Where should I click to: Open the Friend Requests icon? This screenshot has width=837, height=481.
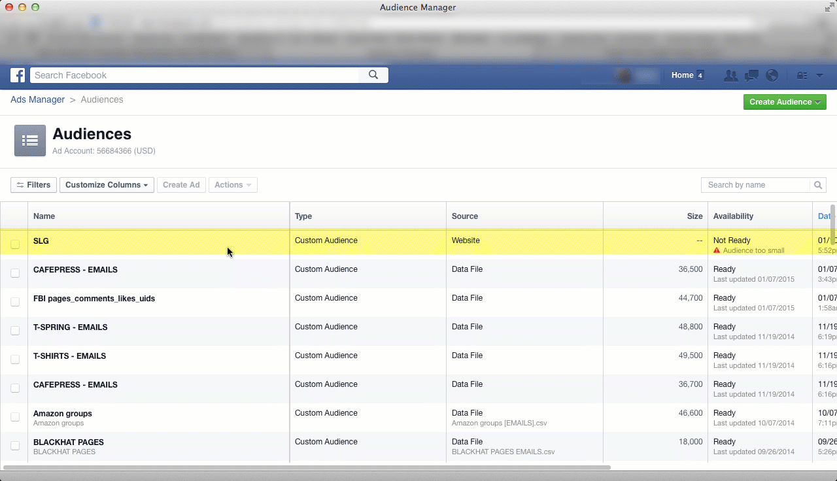coord(730,75)
